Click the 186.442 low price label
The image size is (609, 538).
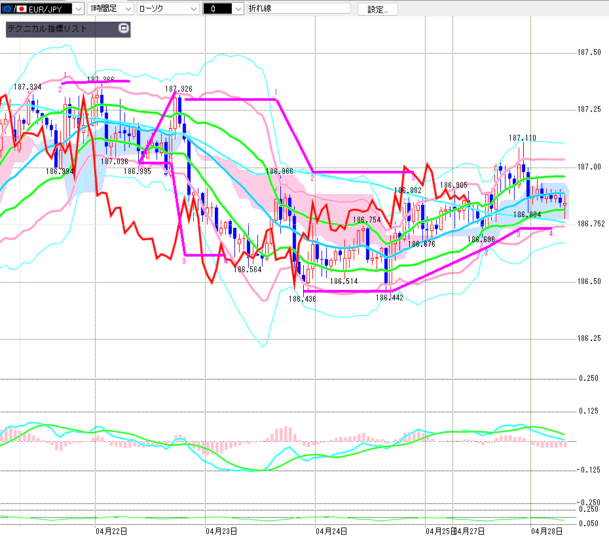click(x=389, y=297)
